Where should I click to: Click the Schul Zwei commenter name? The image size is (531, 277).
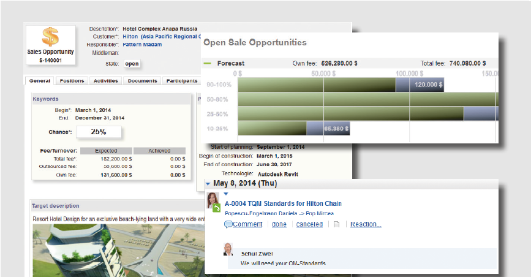pyautogui.click(x=257, y=254)
